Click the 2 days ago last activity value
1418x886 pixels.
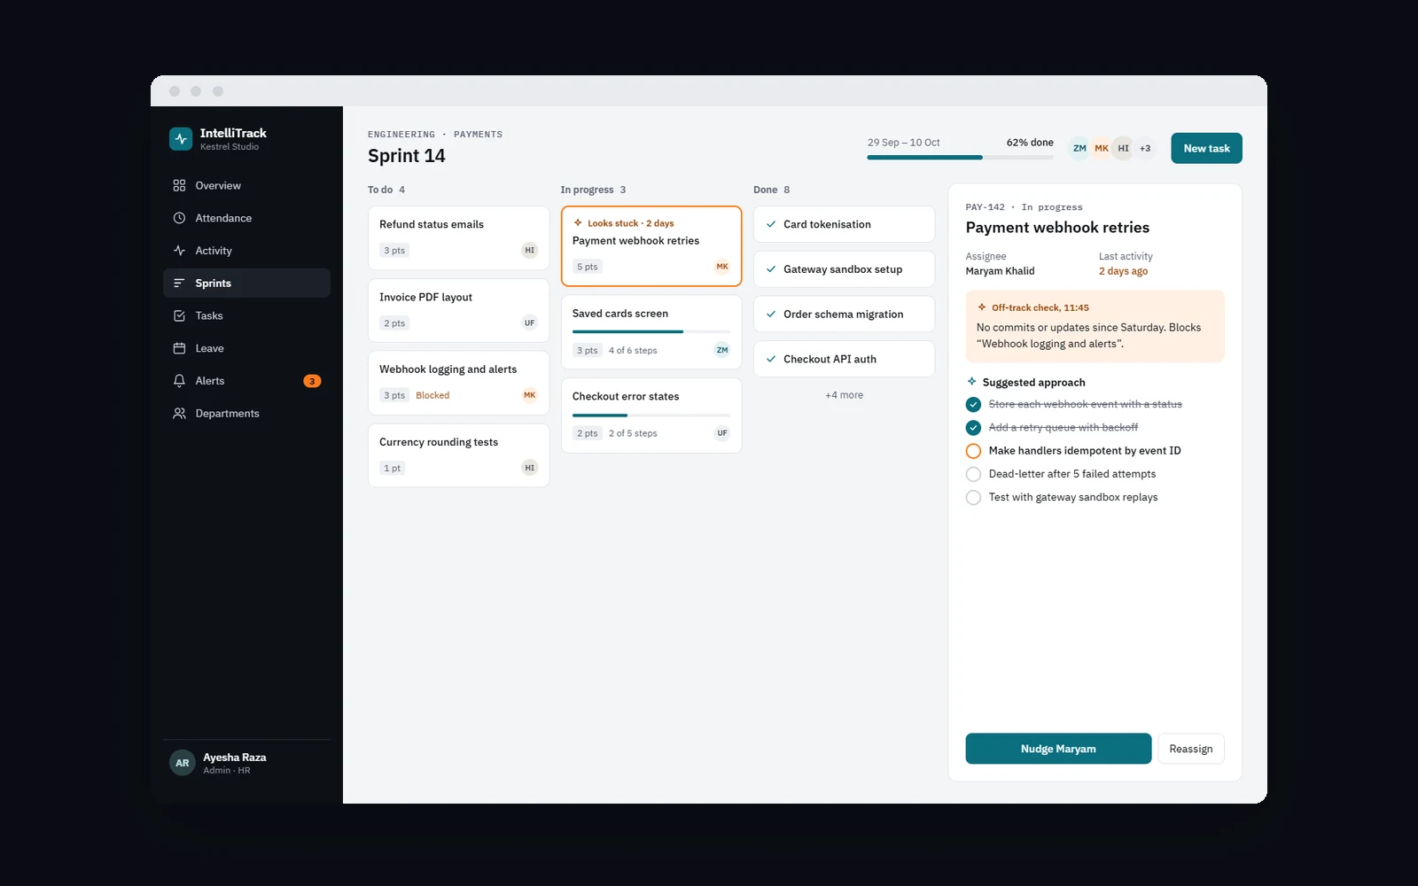[1123, 271]
